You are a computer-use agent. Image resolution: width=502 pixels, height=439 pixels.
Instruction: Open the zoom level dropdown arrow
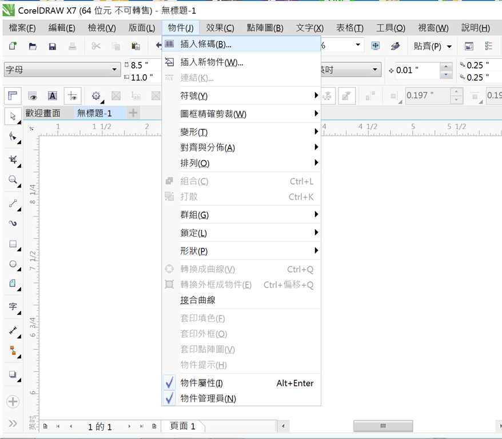(358, 45)
